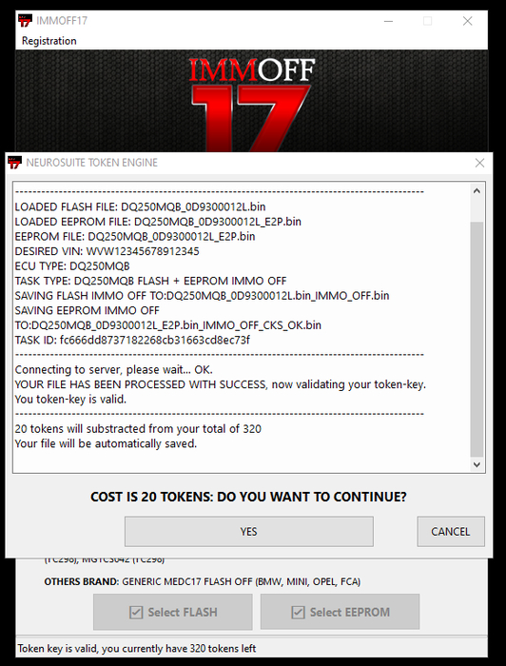
Task: Click the log scrollbar up arrow
Action: (477, 191)
